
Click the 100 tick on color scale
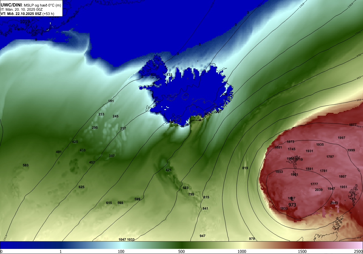coord(121,251)
